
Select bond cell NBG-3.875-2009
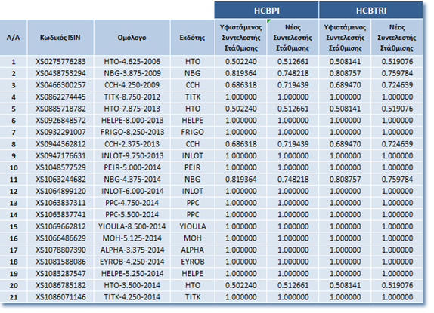pyautogui.click(x=132, y=73)
